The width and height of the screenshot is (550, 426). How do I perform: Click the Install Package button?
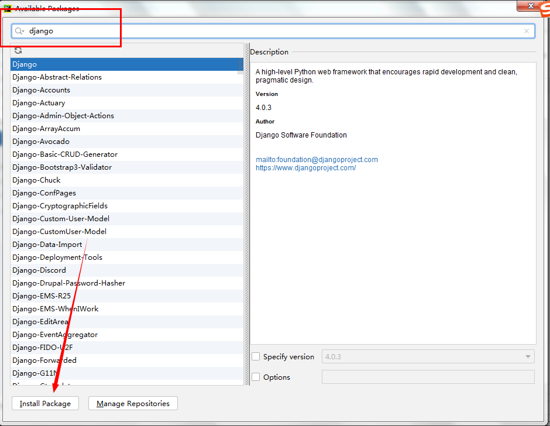45,403
